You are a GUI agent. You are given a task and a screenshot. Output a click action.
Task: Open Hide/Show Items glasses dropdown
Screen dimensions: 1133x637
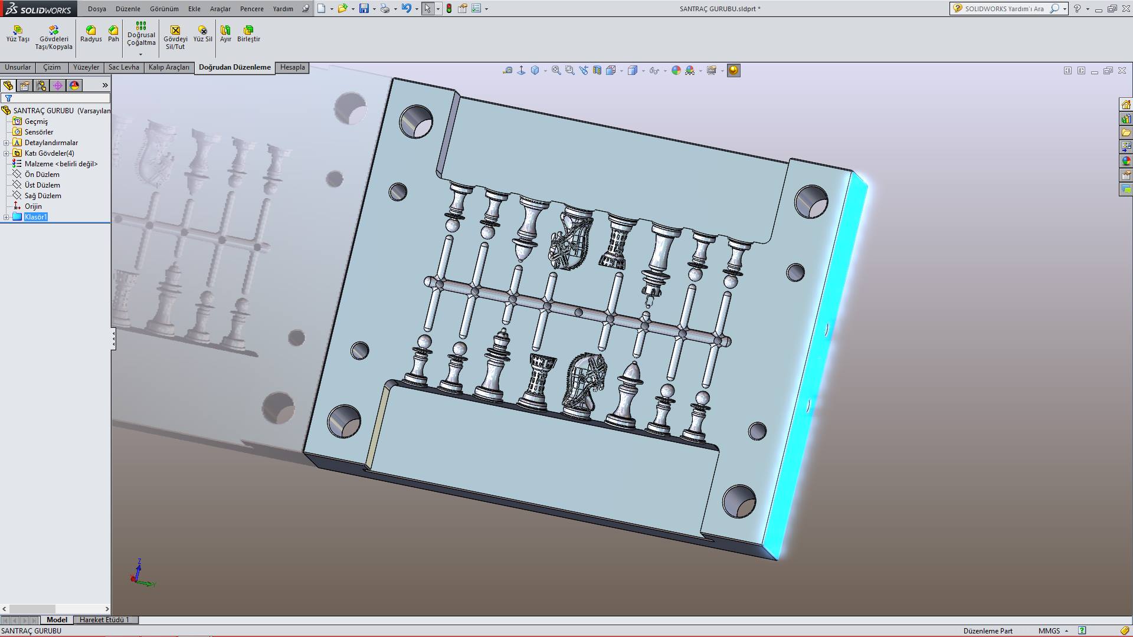point(665,71)
